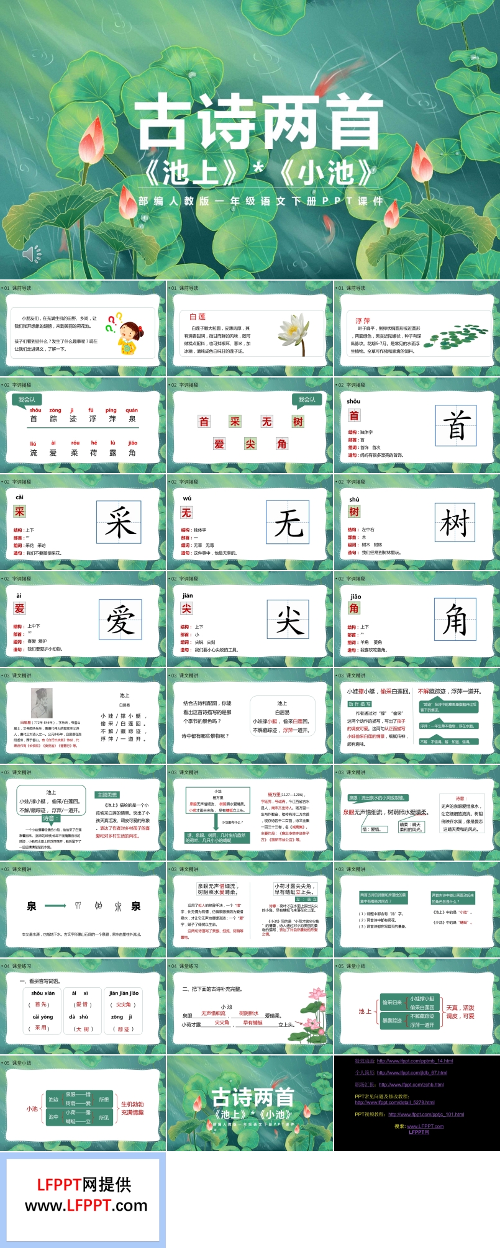Click the green arrow after 泉 character
This screenshot has height=1248, width=500.
click(x=55, y=905)
